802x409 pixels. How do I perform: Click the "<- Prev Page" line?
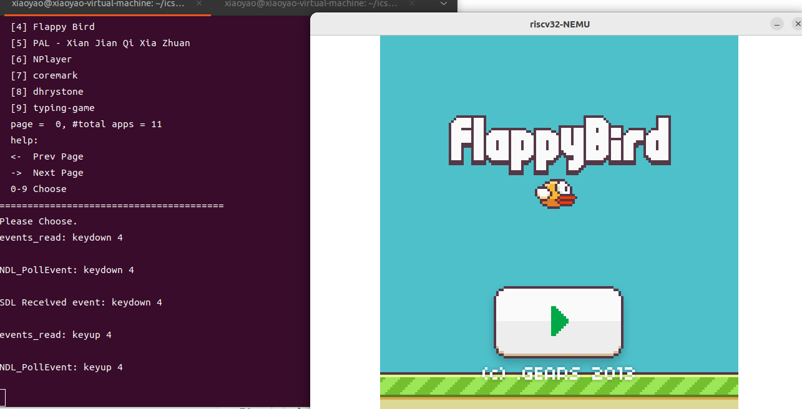[x=47, y=156]
